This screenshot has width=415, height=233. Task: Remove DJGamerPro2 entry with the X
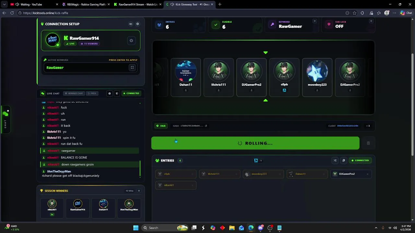(367, 174)
